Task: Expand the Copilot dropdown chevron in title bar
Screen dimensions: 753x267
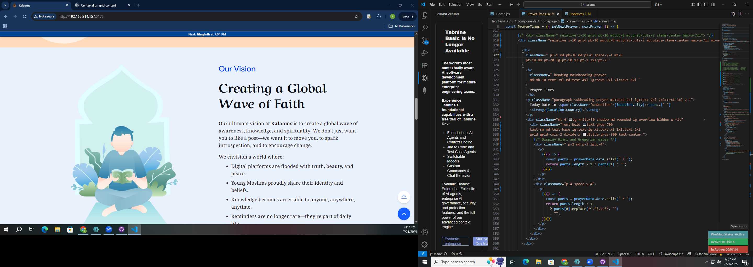Action: pyautogui.click(x=661, y=5)
